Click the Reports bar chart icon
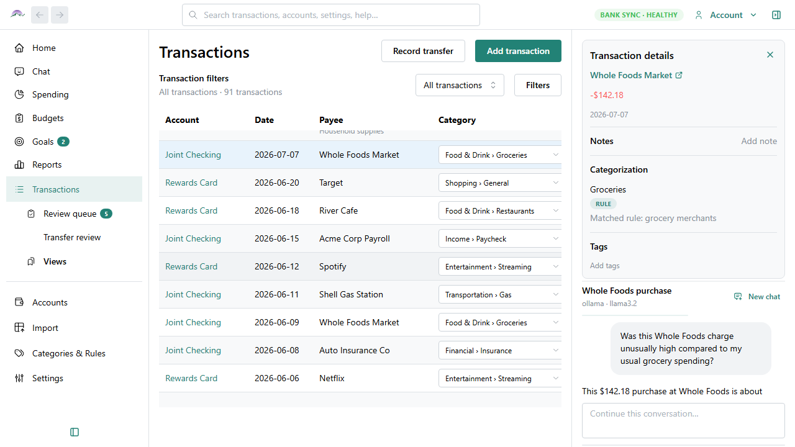This screenshot has height=447, width=795. coord(19,165)
